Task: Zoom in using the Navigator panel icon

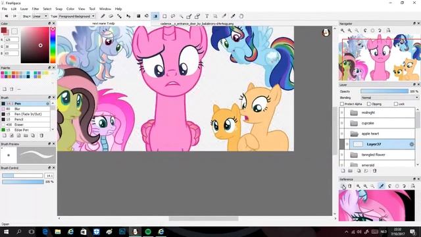Action: coord(343,30)
